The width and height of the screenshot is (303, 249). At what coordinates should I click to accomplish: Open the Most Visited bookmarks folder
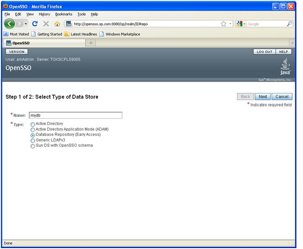point(16,34)
